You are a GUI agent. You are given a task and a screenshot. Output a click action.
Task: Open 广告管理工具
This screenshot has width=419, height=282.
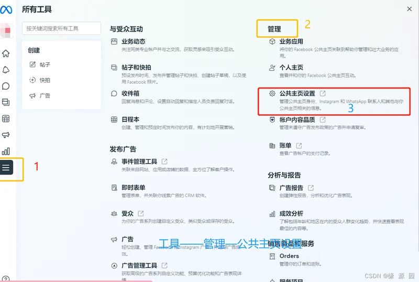tap(139, 265)
